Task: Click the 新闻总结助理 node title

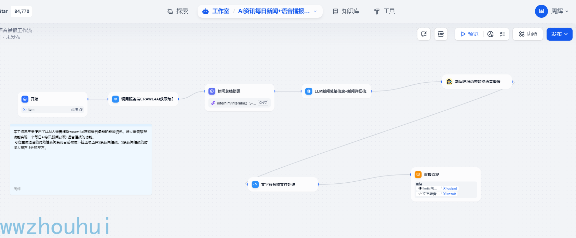Action: click(x=229, y=91)
